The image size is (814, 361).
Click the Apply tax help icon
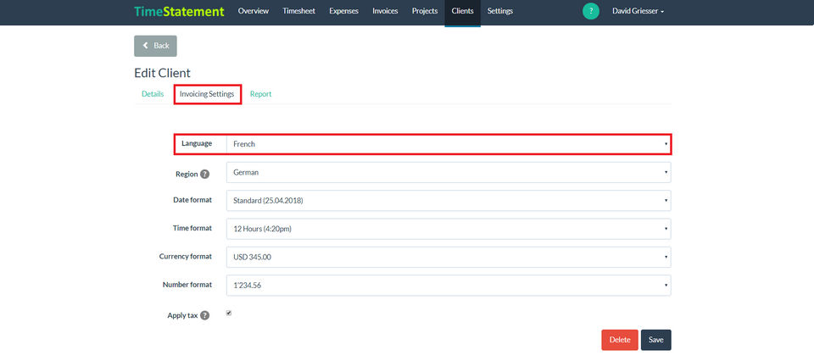(x=205, y=315)
